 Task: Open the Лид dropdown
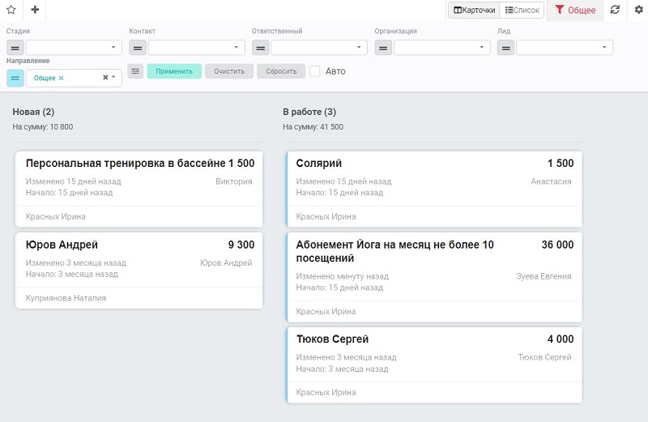(565, 48)
